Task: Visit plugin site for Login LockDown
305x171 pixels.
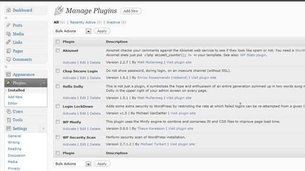Action: click(183, 113)
